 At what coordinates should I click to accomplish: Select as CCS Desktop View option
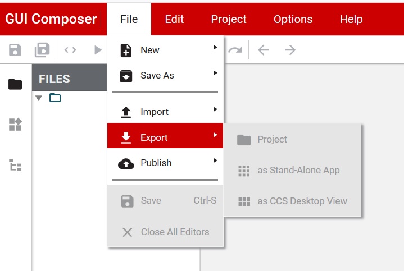pyautogui.click(x=302, y=201)
